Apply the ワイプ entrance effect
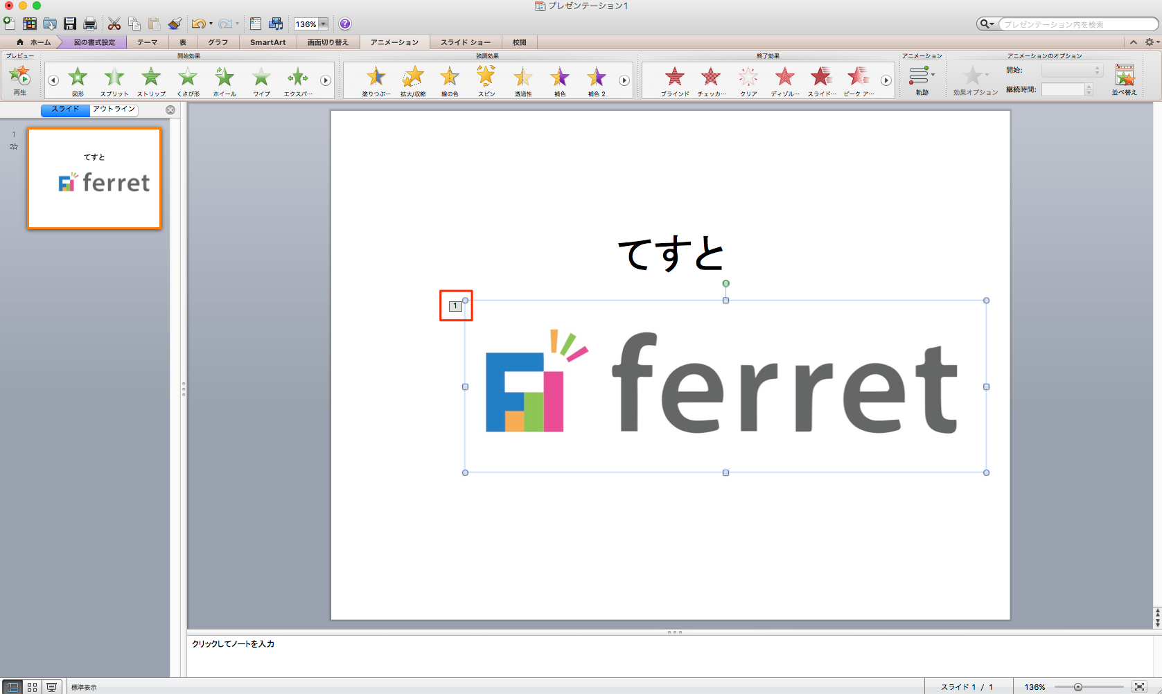1162x694 pixels. (x=261, y=81)
